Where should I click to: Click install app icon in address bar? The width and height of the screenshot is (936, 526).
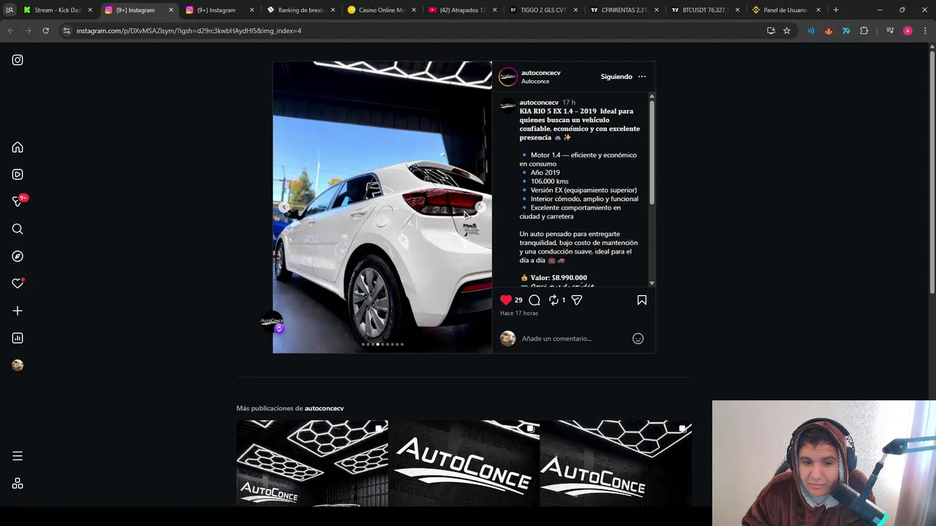(x=771, y=31)
